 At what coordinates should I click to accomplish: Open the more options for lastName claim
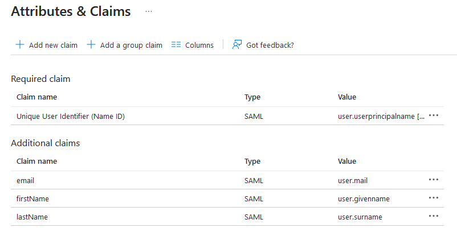(x=434, y=216)
